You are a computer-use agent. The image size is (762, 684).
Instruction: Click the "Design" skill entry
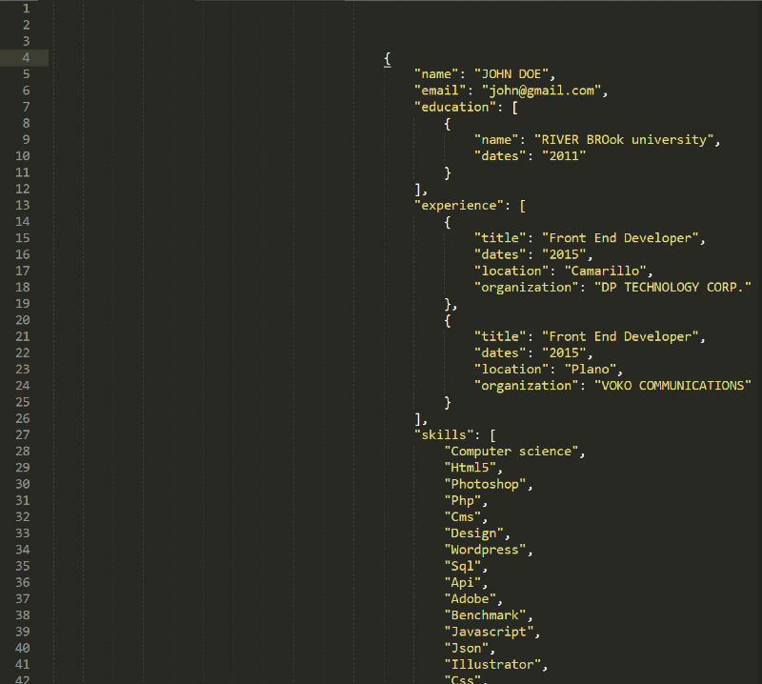coord(473,533)
